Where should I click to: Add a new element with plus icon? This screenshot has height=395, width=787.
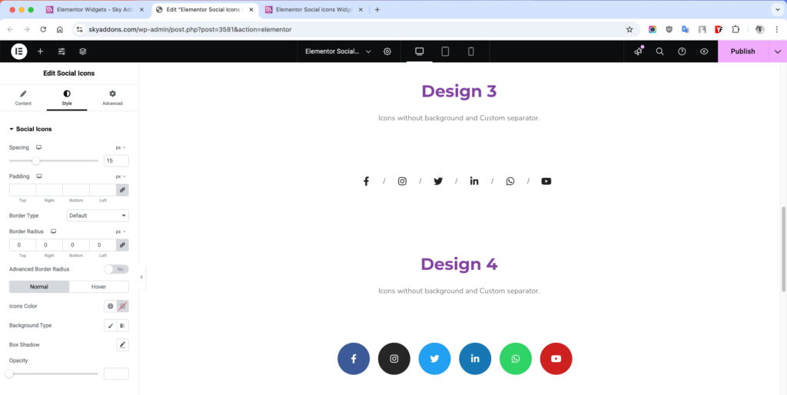40,51
